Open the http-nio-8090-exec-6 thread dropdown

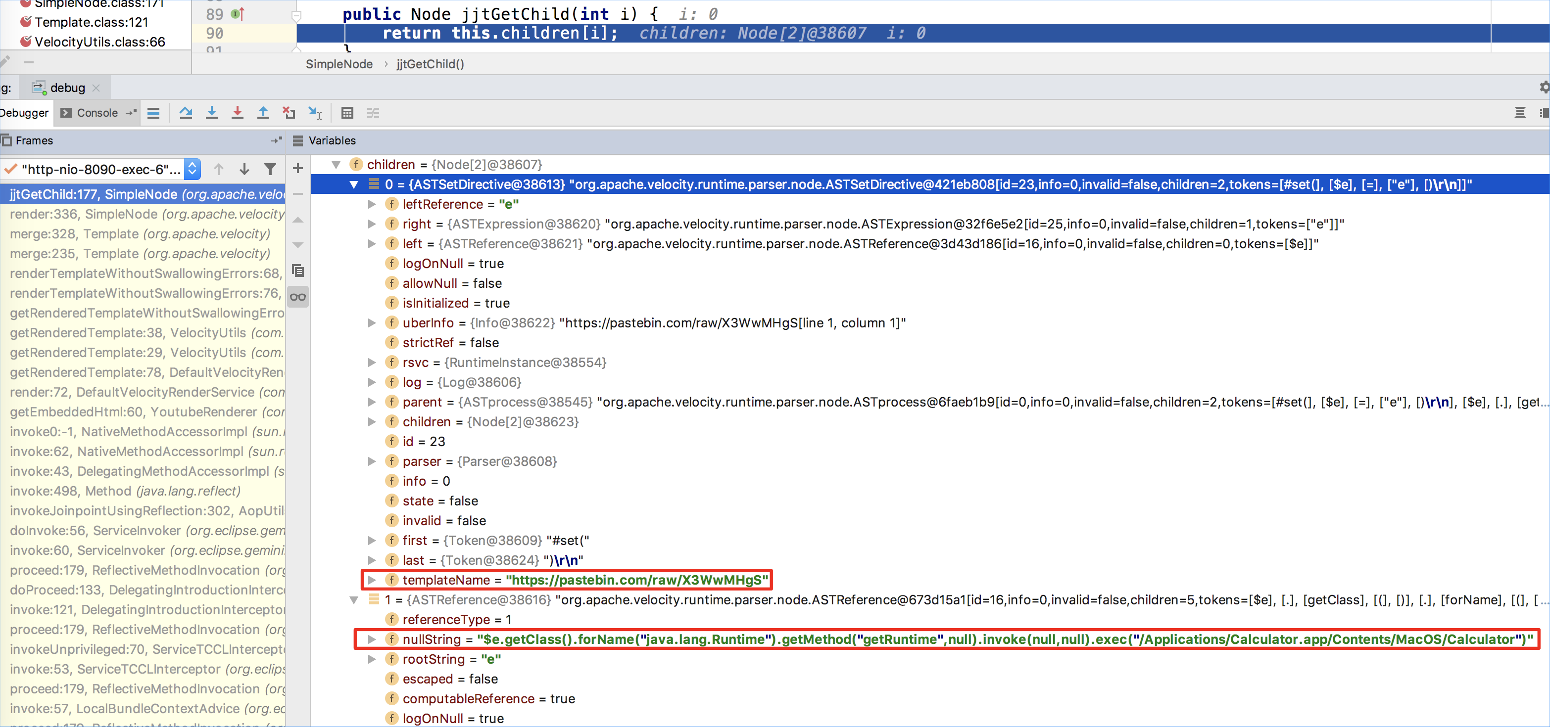point(192,169)
